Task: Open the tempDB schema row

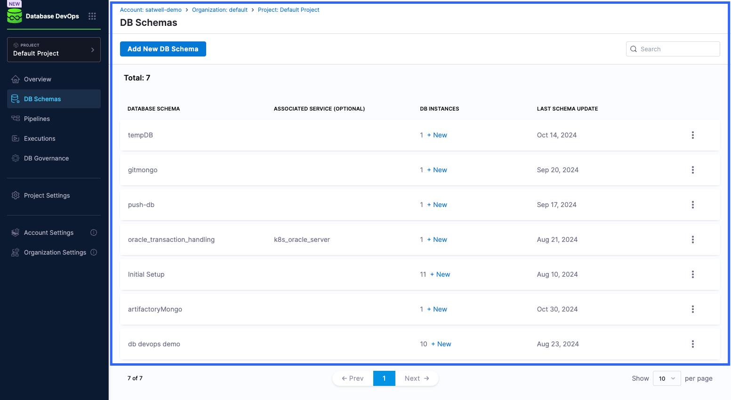Action: (420, 135)
